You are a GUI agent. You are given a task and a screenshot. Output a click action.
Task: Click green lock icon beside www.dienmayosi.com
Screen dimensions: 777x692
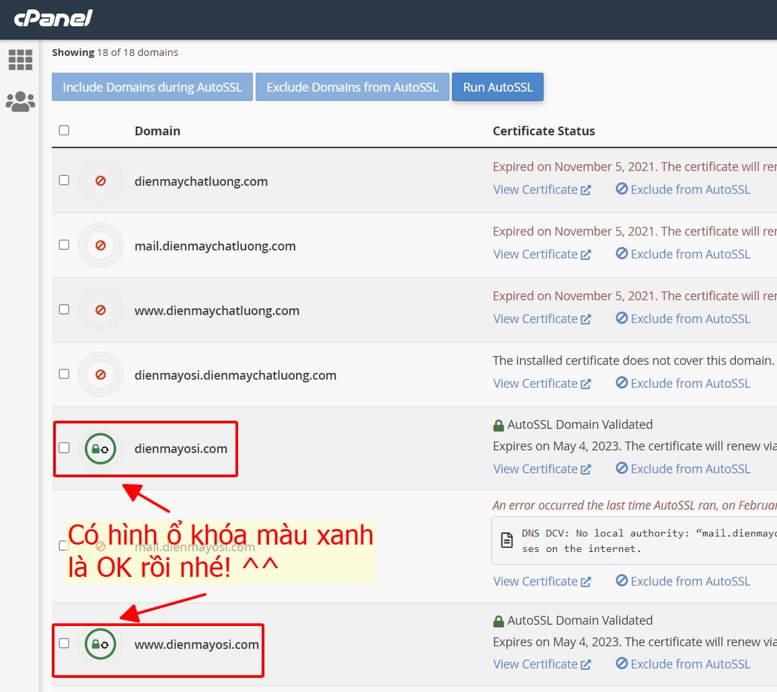click(100, 645)
